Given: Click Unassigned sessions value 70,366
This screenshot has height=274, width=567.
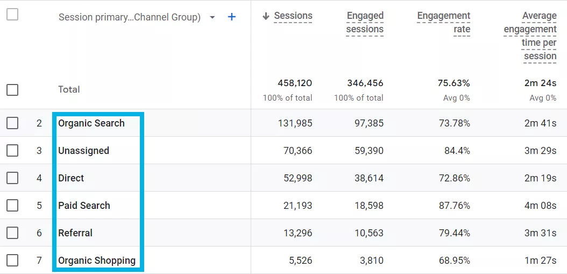Looking at the screenshot, I should click(x=298, y=151).
